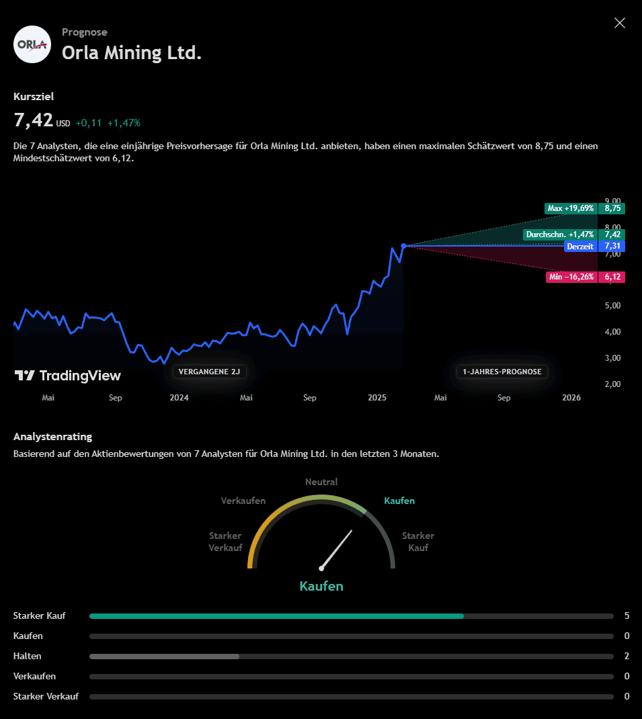Screen dimensions: 642x719
Task: Click the 2025 label on the time axis
Action: [x=376, y=398]
